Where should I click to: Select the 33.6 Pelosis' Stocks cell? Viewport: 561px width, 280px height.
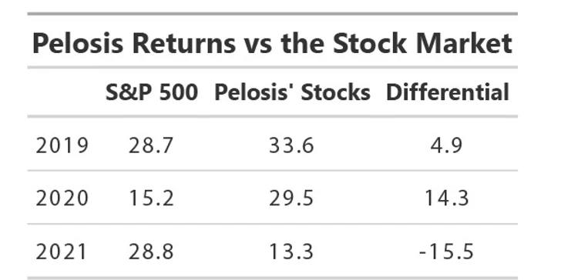coord(291,145)
